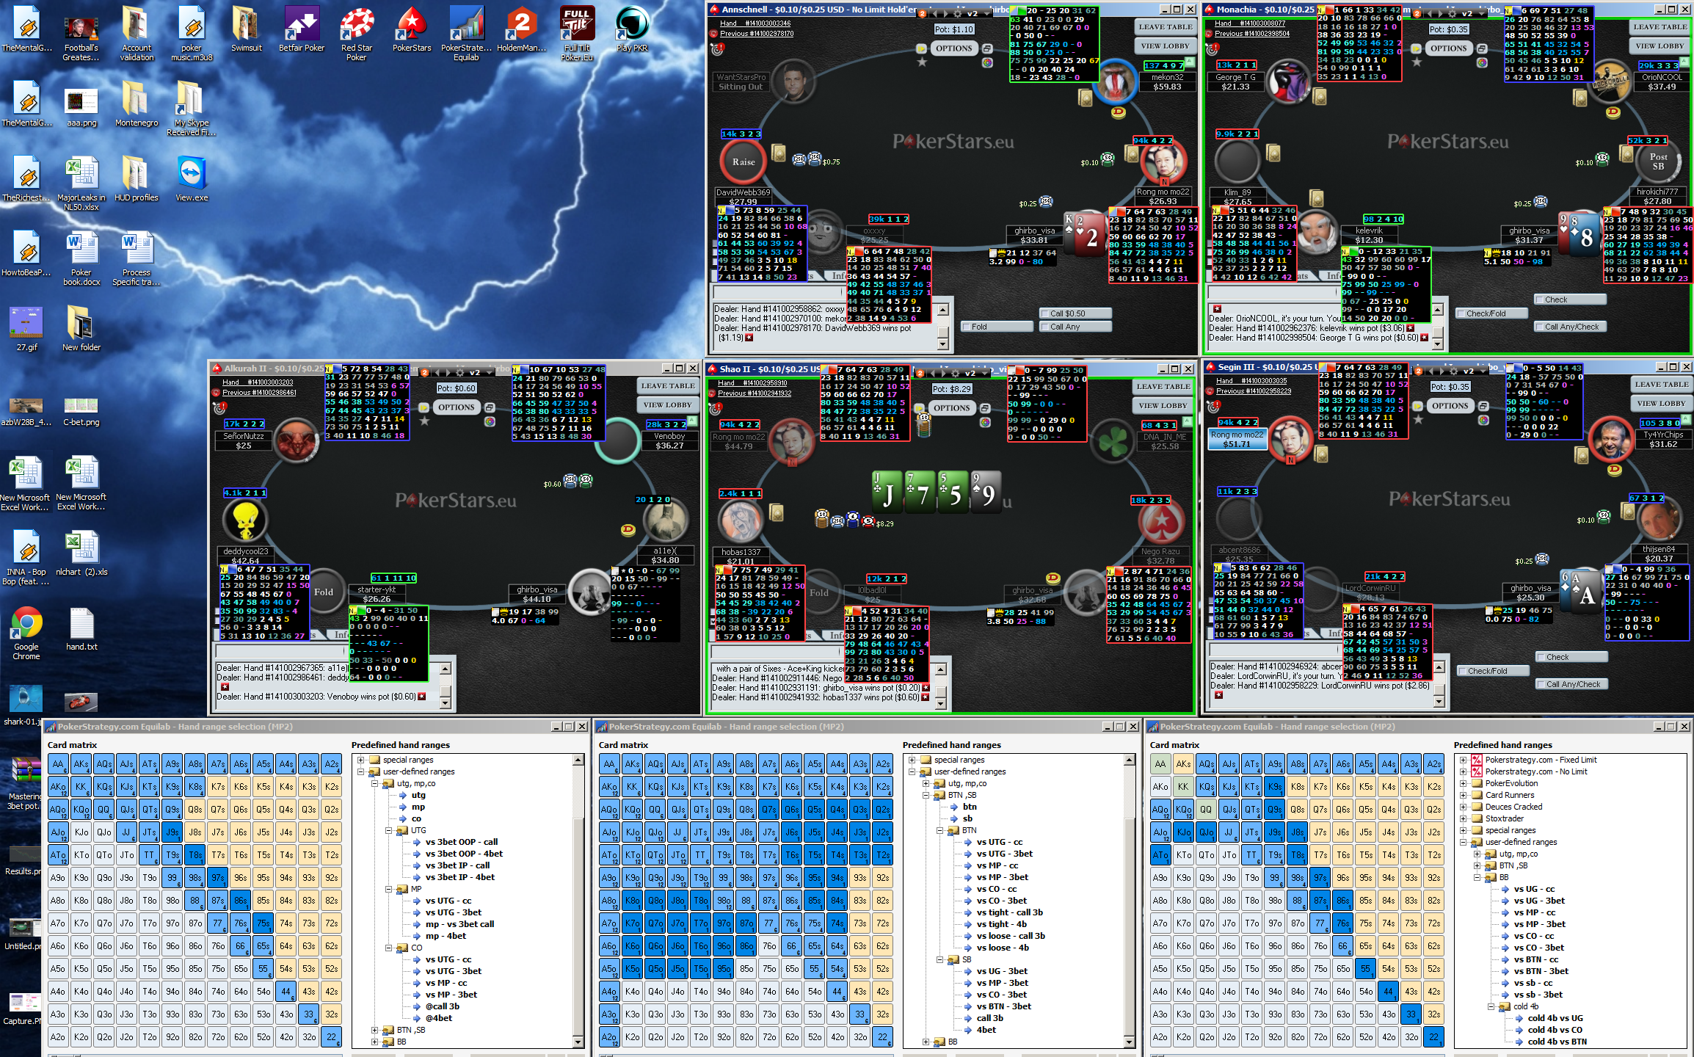
Task: Open the PokerStars desktop shortcut
Action: (x=412, y=29)
